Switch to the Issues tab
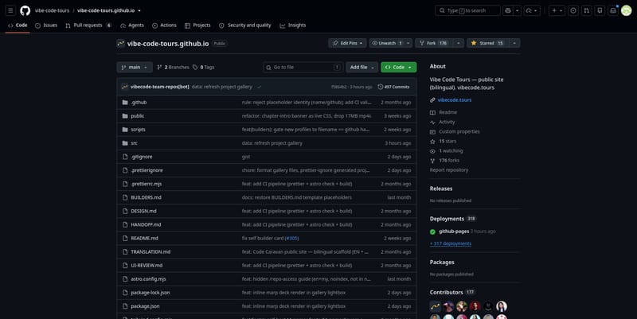637x319 pixels. point(46,25)
